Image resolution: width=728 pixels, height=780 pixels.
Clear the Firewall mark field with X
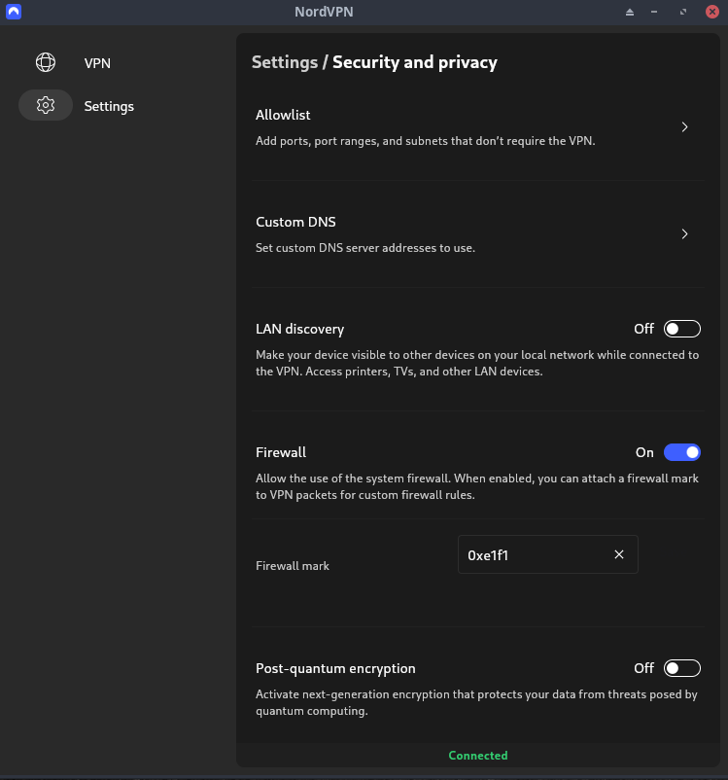619,554
